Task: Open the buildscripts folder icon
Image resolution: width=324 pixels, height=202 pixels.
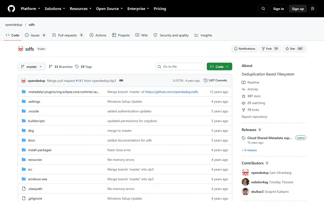Action: point(24,121)
